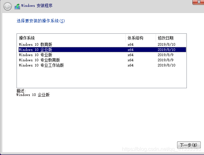204x155 pixels.
Task: Click the 操作系统 column header
Action: pos(71,38)
